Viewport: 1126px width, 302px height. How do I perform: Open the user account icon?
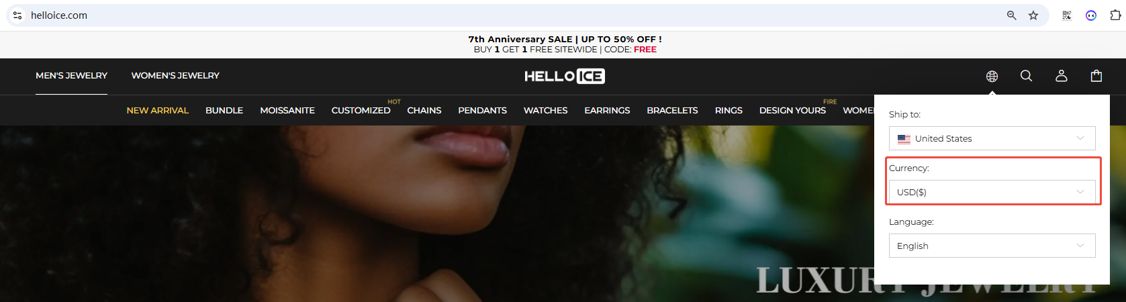pyautogui.click(x=1061, y=76)
